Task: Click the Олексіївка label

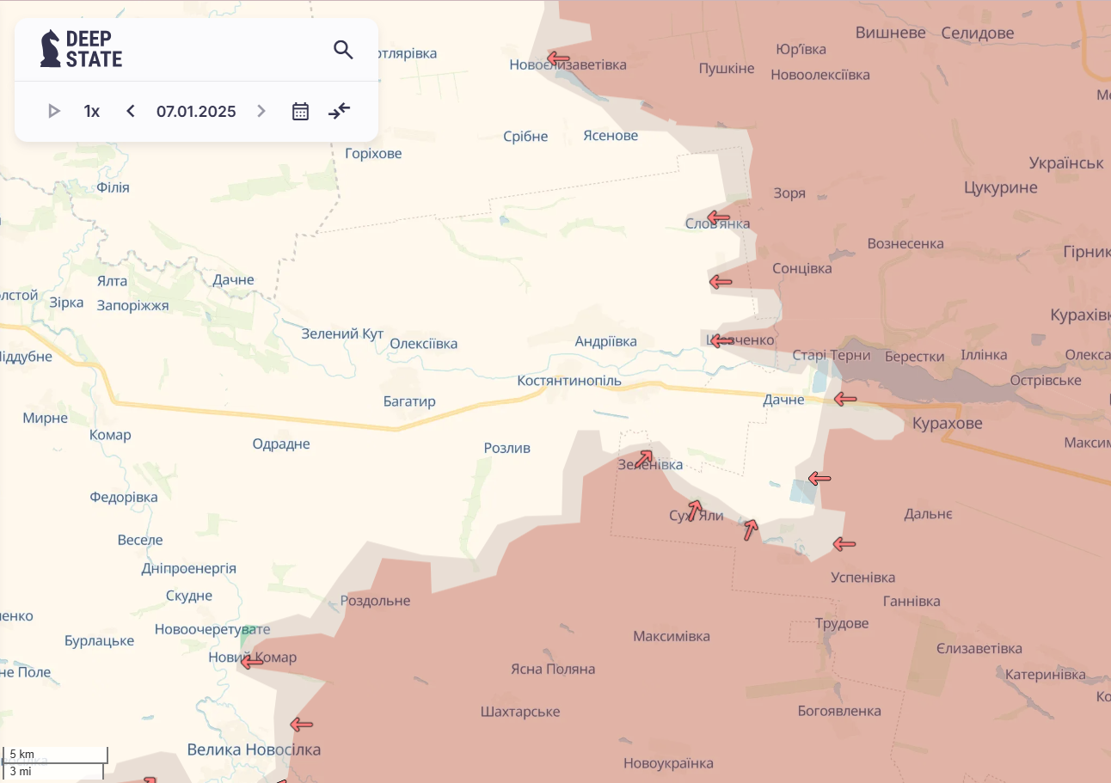Action: (x=424, y=344)
